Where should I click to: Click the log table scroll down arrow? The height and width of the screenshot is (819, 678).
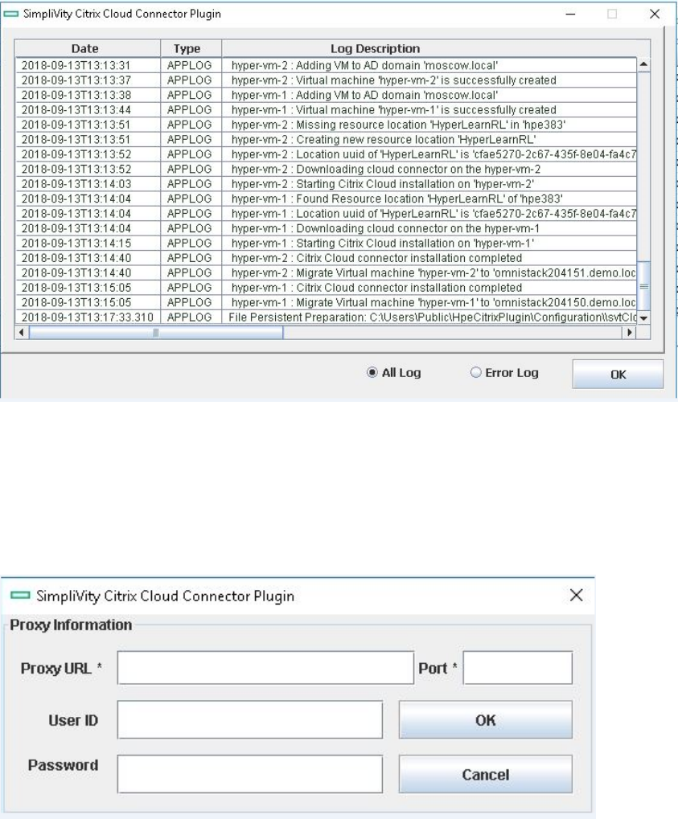click(643, 317)
